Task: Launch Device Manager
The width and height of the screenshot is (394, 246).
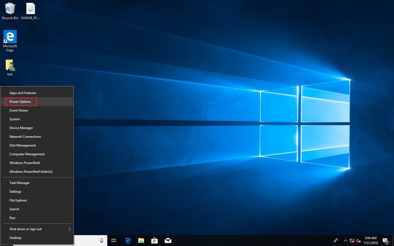Action: click(37, 128)
